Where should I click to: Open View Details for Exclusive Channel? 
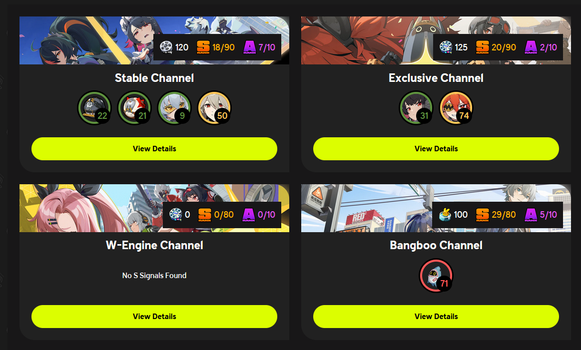tap(436, 149)
